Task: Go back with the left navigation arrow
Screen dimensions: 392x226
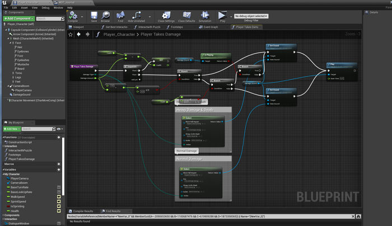Action: (x=79, y=34)
